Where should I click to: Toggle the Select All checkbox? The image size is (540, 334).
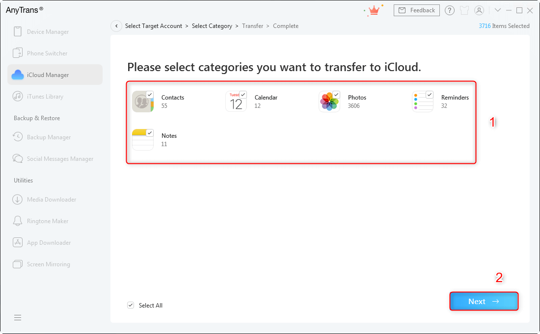pyautogui.click(x=131, y=305)
